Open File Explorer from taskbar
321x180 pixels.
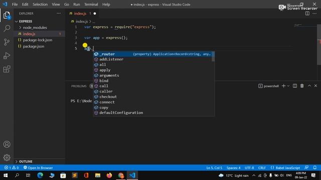98,175
